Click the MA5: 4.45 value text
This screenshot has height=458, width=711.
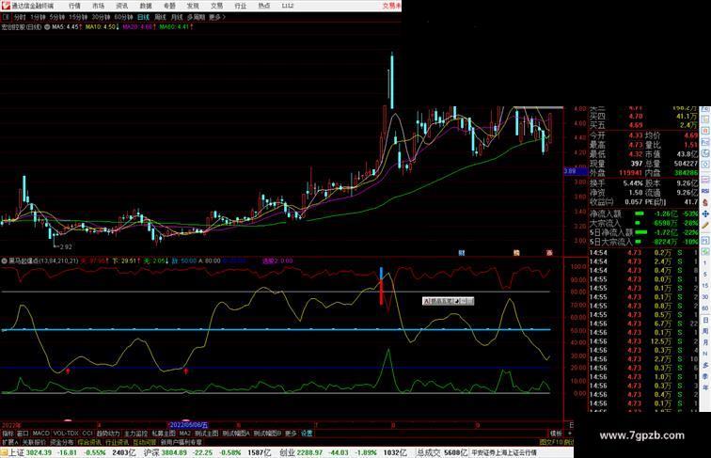click(67, 27)
